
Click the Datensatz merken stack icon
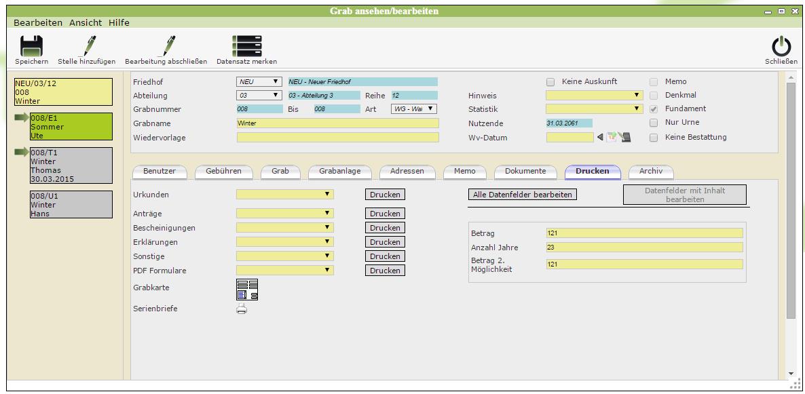tap(246, 46)
